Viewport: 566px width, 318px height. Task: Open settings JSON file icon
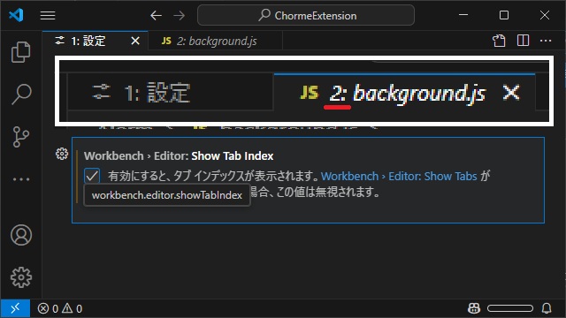pyautogui.click(x=499, y=41)
